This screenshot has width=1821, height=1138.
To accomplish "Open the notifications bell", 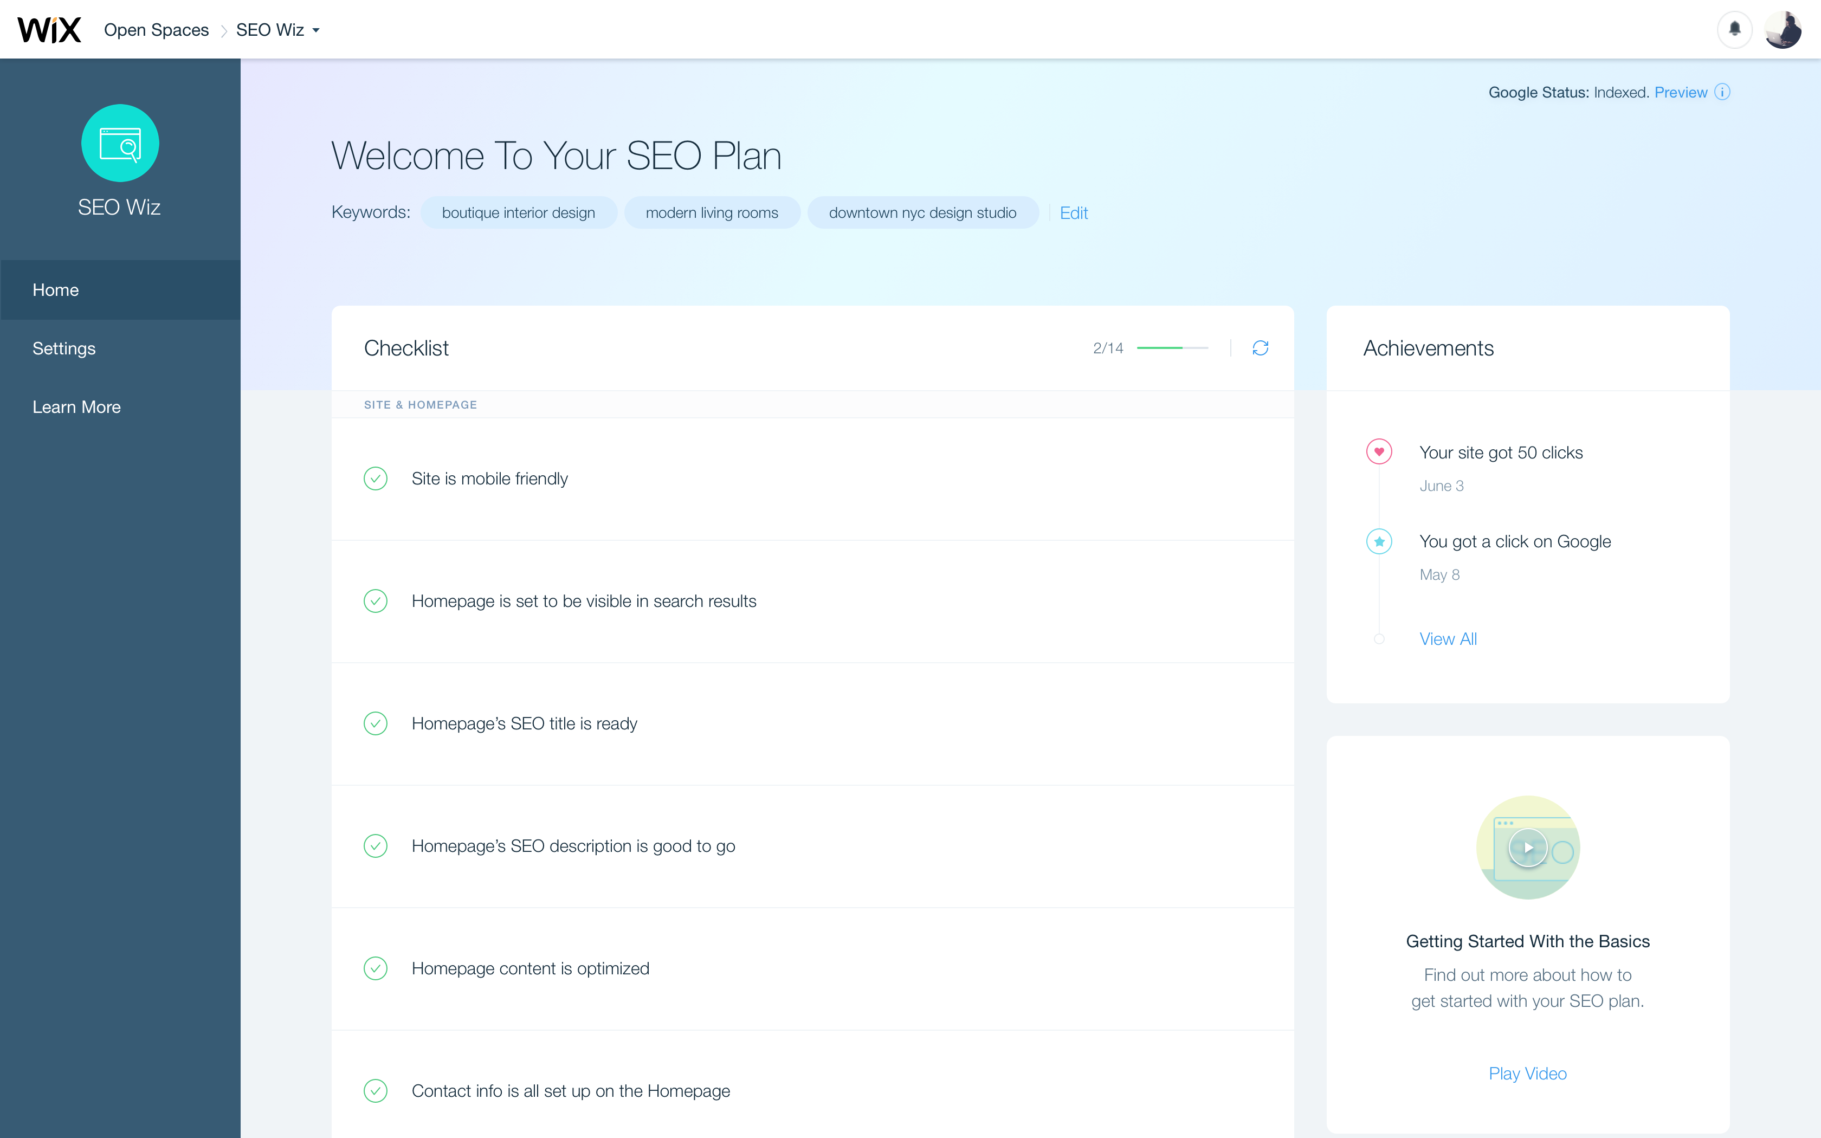I will pyautogui.click(x=1734, y=29).
